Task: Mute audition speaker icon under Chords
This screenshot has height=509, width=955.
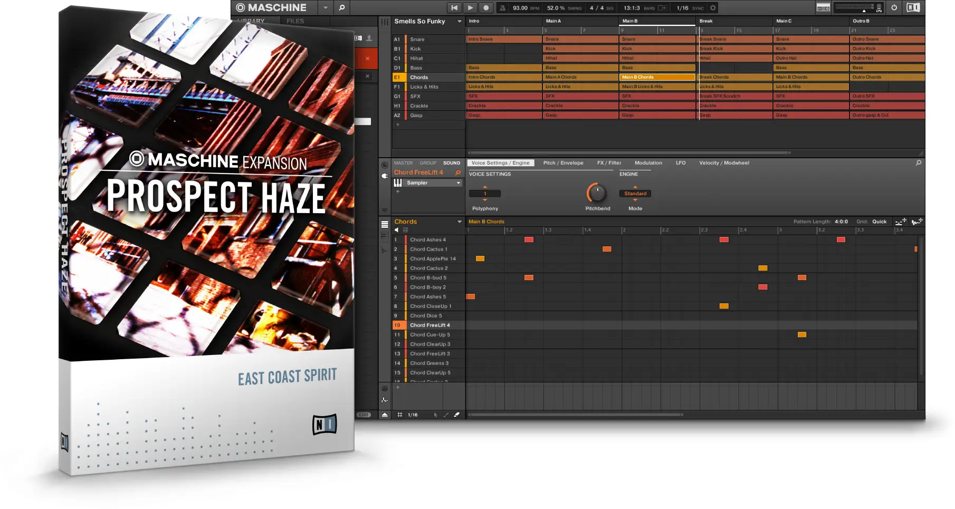Action: tap(397, 231)
